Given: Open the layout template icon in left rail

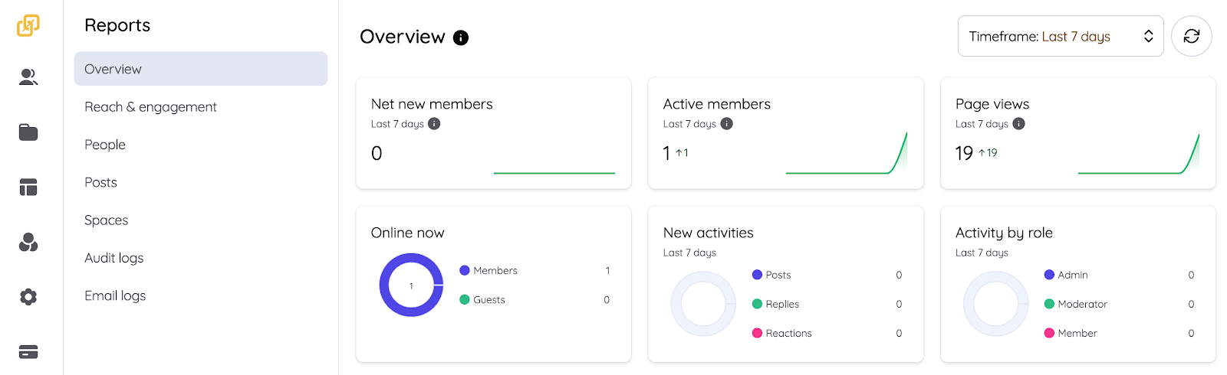Looking at the screenshot, I should [28, 187].
